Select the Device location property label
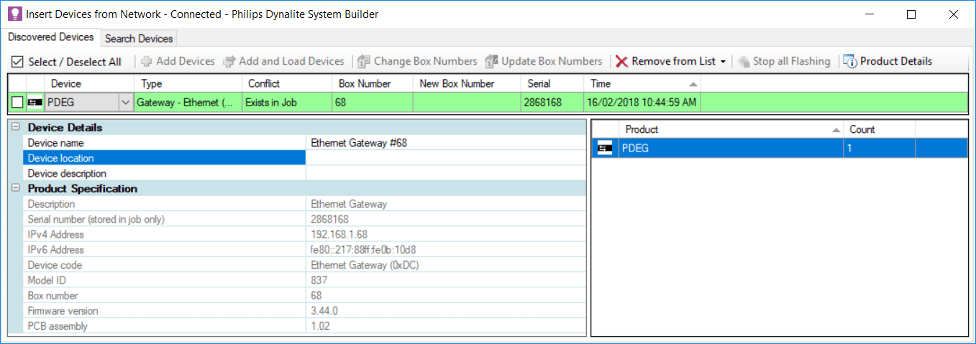This screenshot has width=976, height=344. (x=165, y=158)
